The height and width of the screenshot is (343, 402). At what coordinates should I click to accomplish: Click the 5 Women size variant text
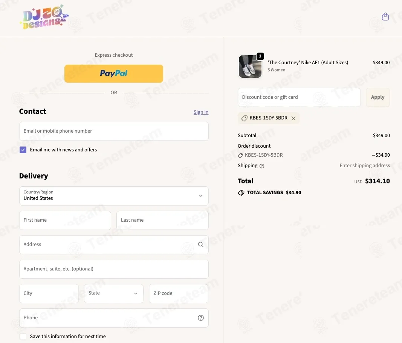[277, 70]
